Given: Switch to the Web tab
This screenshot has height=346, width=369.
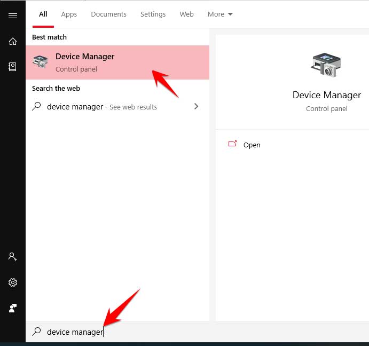Looking at the screenshot, I should click(x=186, y=14).
